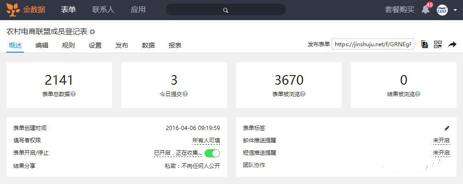Open the 应用 menu in the top navigation
This screenshot has width=463, height=184.
tap(138, 10)
